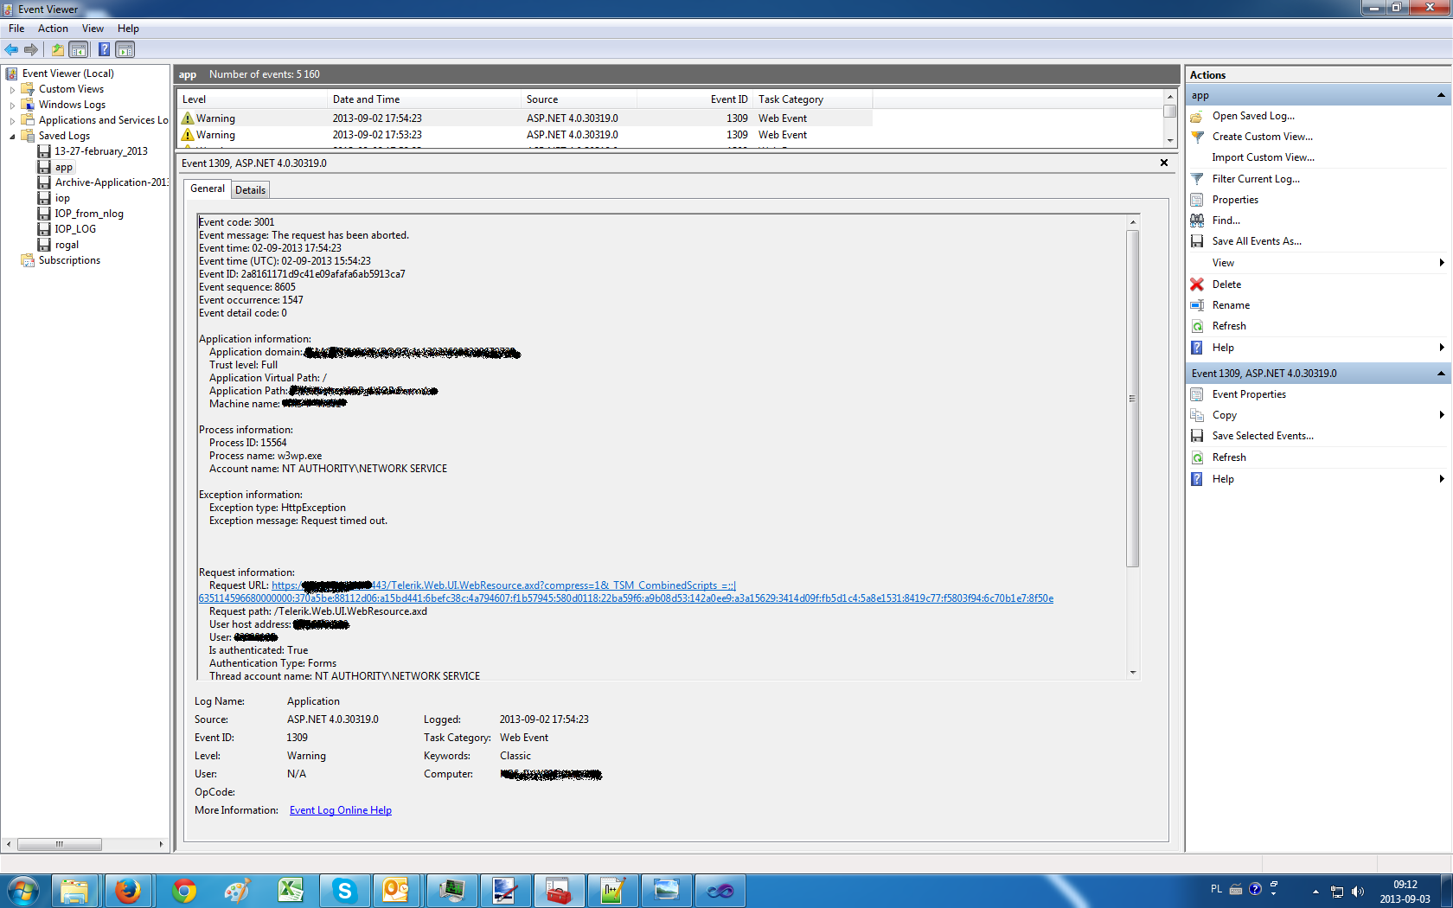Click the red Delete X icon
The width and height of the screenshot is (1453, 908).
pyautogui.click(x=1197, y=285)
